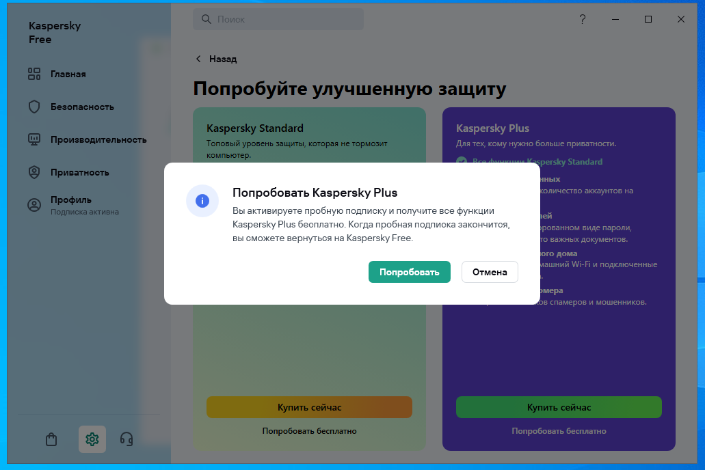Viewport: 705px width, 470px height.
Task: Click the Отмена button in dialog
Action: click(x=490, y=272)
